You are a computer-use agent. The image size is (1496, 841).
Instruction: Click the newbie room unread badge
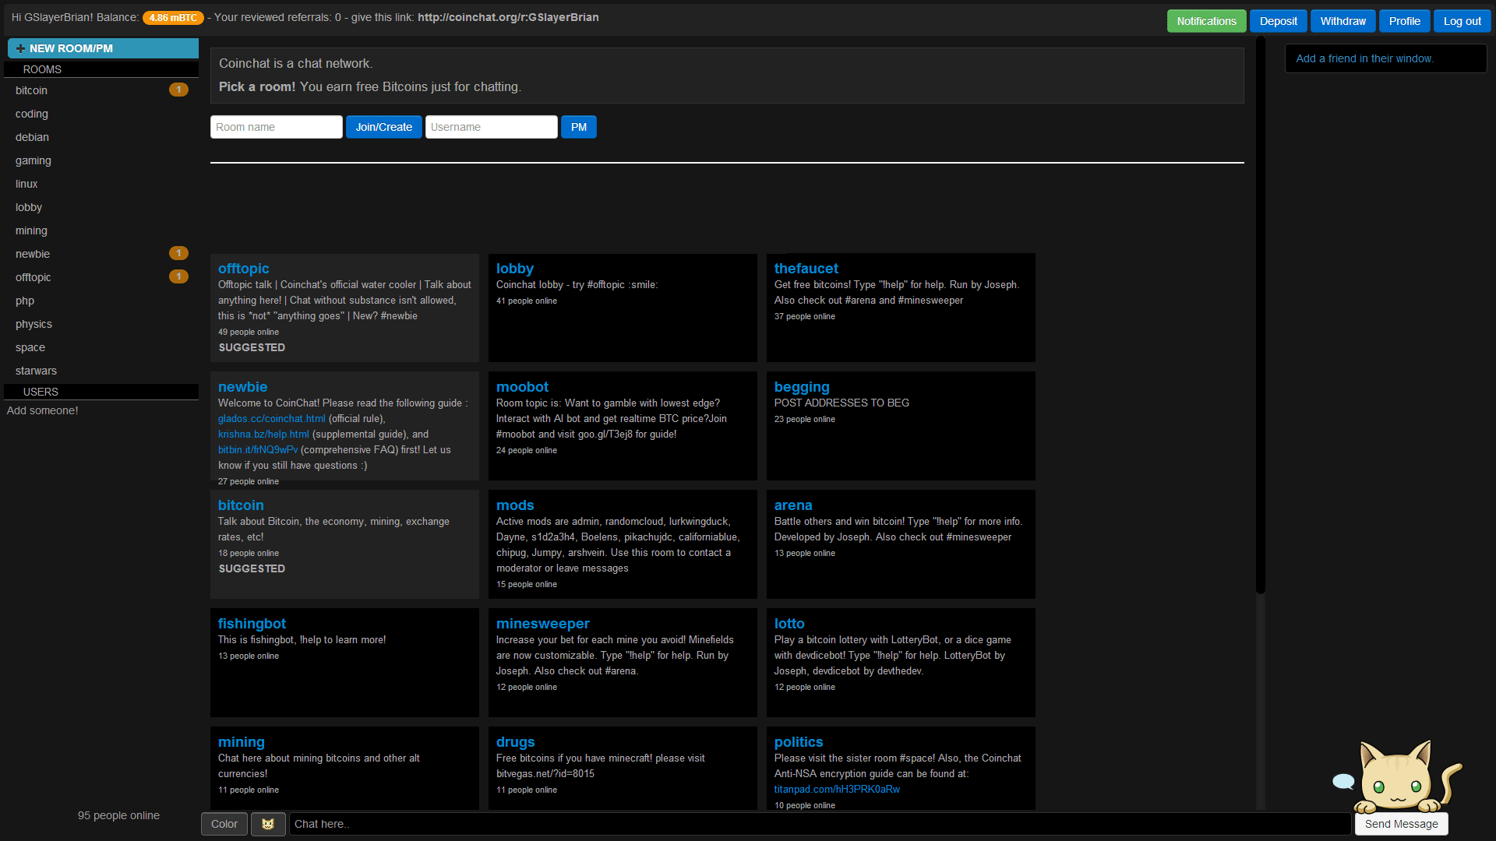[x=178, y=253]
